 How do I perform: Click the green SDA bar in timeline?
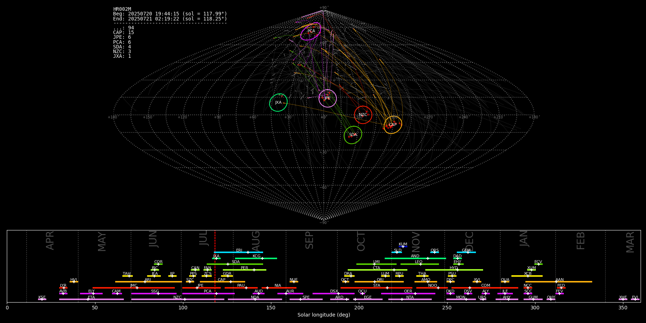235,264
